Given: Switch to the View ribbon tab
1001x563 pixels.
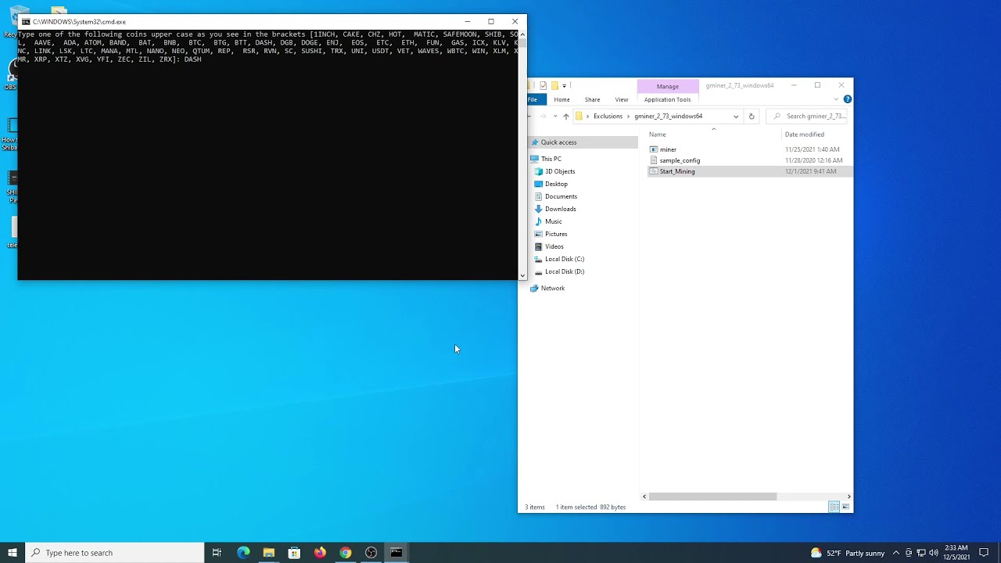Looking at the screenshot, I should [x=621, y=99].
